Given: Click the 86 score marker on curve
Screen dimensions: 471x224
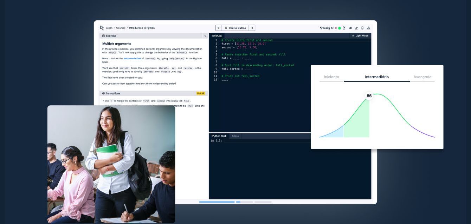Looking at the screenshot, I should coord(369,96).
